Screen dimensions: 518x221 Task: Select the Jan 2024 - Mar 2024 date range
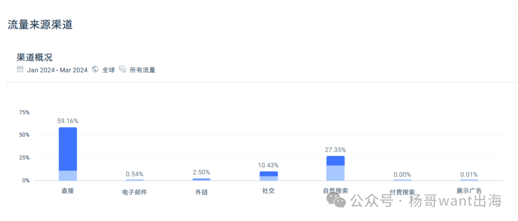point(57,70)
